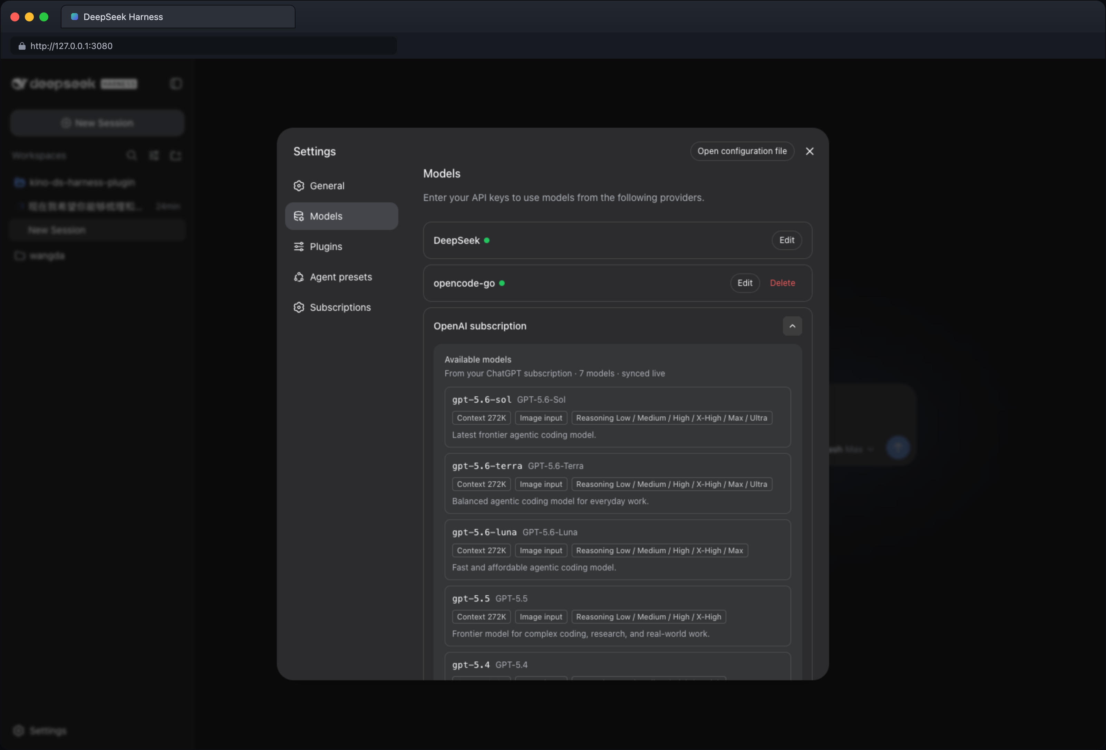Click 'Balanced agentic coding model' description

coord(550,501)
